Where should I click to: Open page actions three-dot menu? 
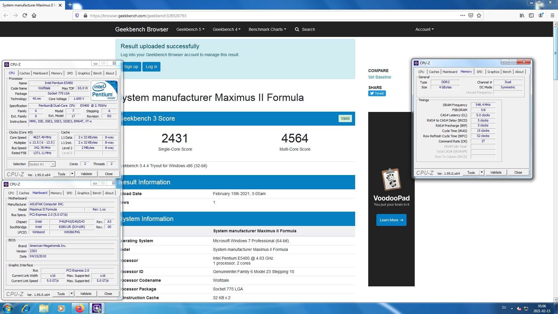[463, 15]
